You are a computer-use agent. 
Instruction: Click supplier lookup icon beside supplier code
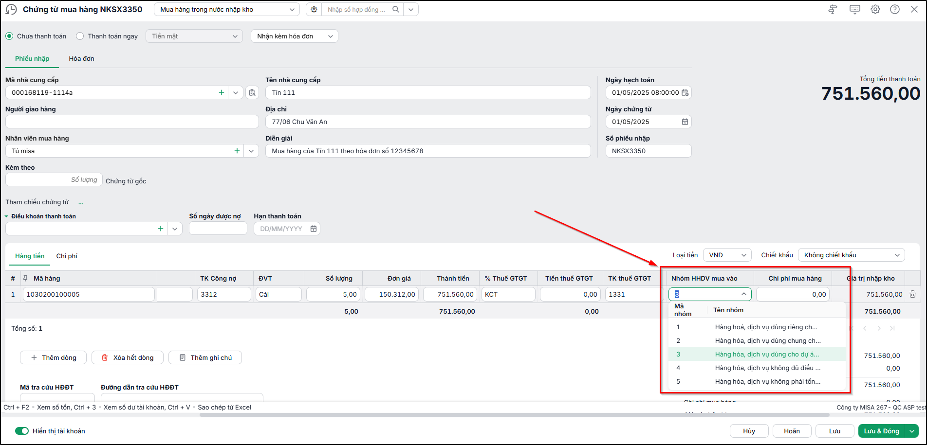click(x=252, y=92)
